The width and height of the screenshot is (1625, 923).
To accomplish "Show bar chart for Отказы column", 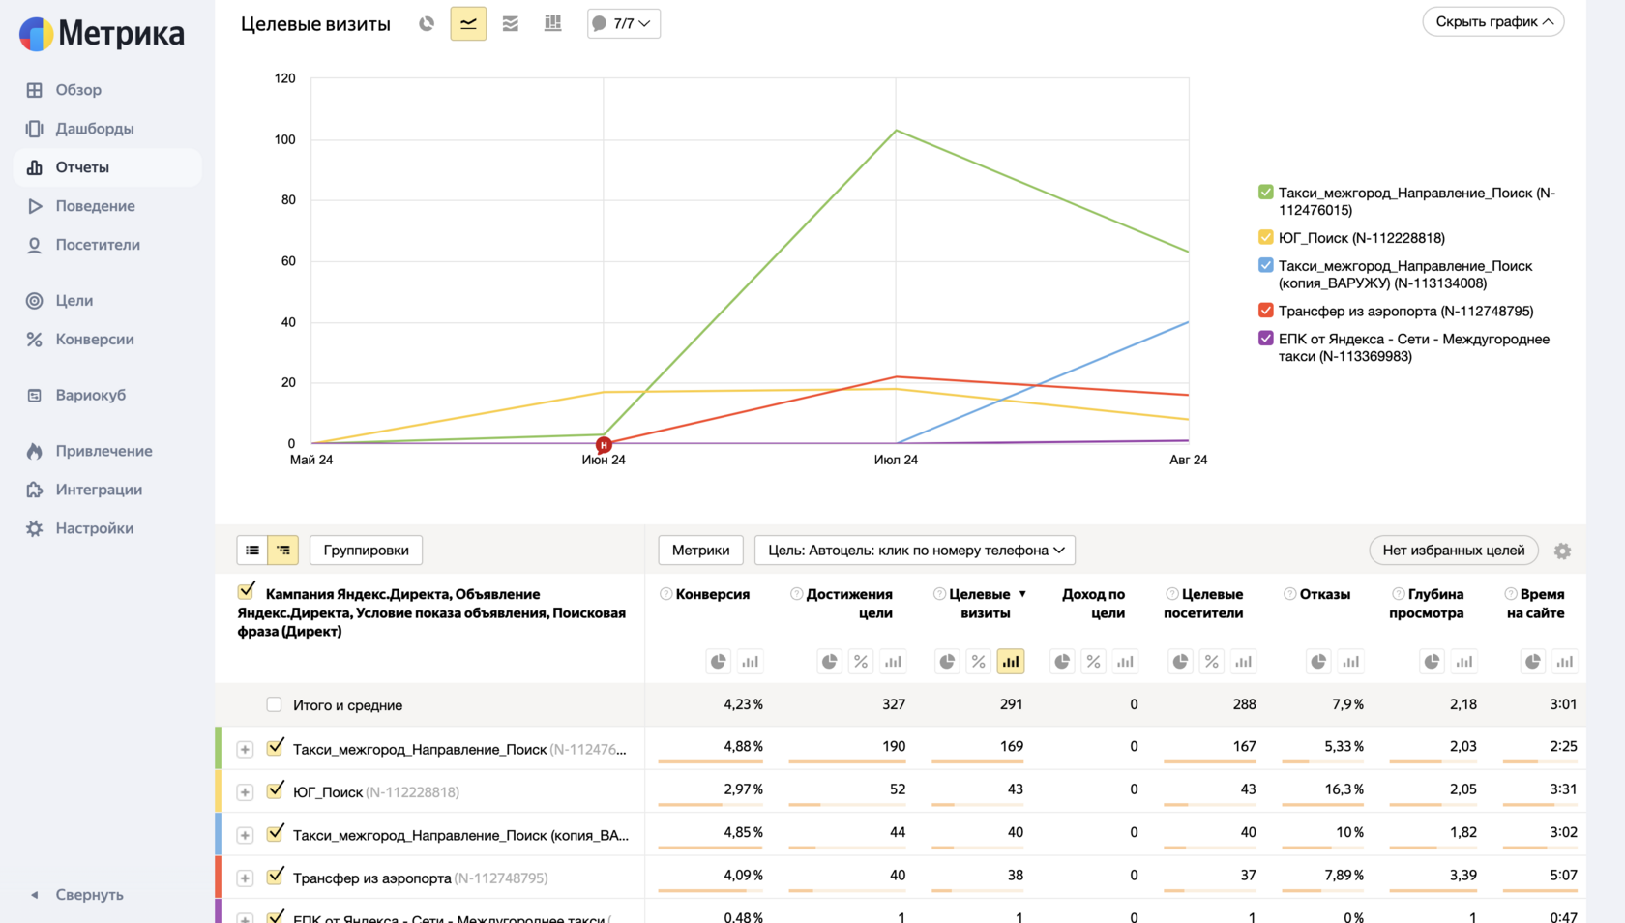I will tap(1350, 662).
